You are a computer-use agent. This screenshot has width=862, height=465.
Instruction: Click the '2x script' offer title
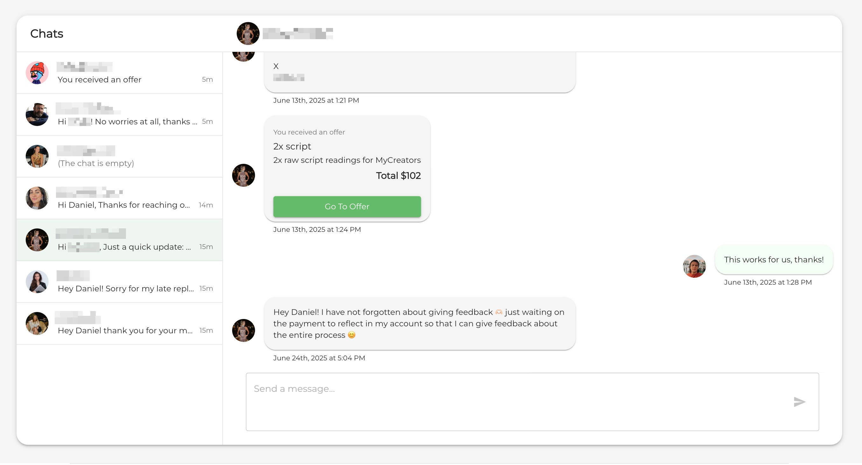pyautogui.click(x=292, y=147)
